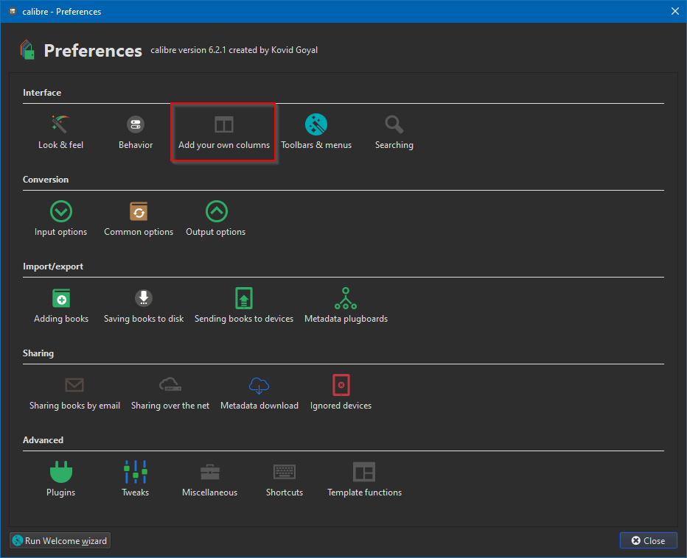The width and height of the screenshot is (687, 558).
Task: Open Metadata download settings
Action: [259, 392]
